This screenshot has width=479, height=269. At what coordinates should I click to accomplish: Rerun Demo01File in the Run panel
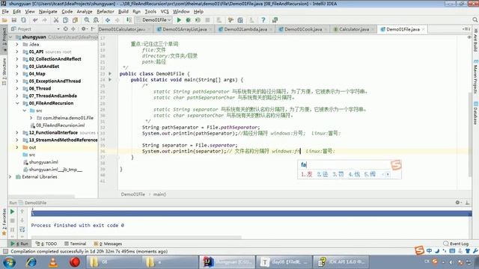(x=12, y=211)
